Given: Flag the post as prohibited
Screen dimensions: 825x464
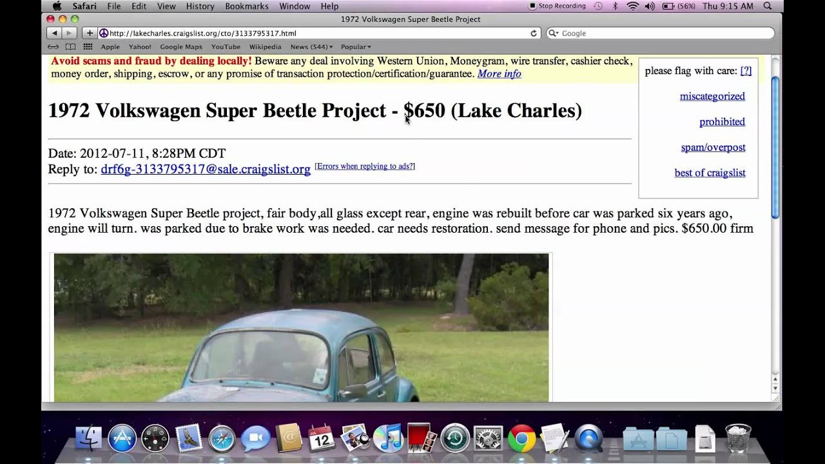Looking at the screenshot, I should (722, 122).
